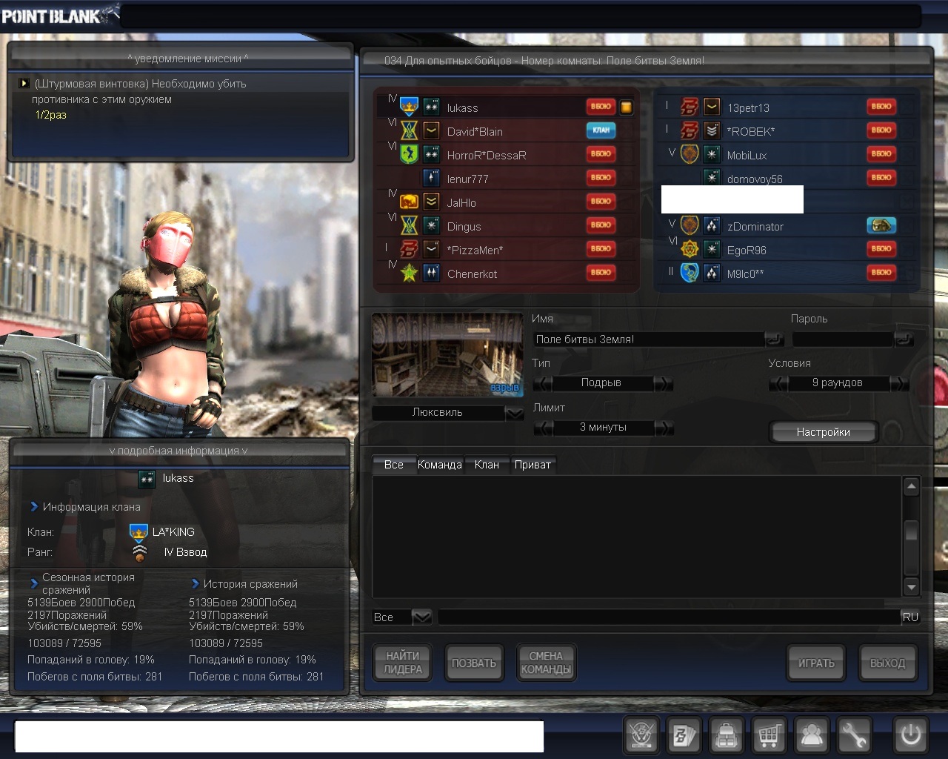948x759 pixels.
Task: Click the Позвать invite button
Action: point(474,663)
